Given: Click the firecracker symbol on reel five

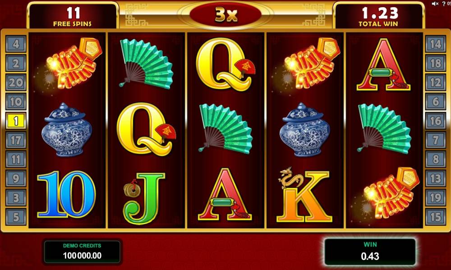Looking at the screenshot, I should coord(390,193).
